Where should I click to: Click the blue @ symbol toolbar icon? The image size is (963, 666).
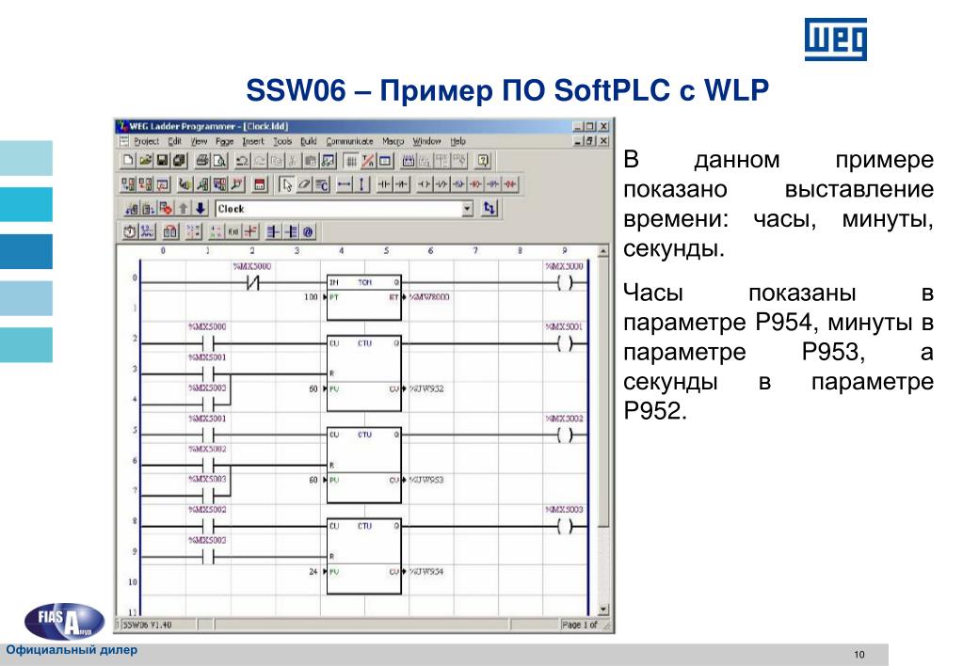coord(308,231)
